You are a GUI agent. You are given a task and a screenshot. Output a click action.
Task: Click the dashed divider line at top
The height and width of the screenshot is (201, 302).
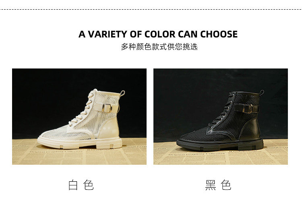[151, 9]
